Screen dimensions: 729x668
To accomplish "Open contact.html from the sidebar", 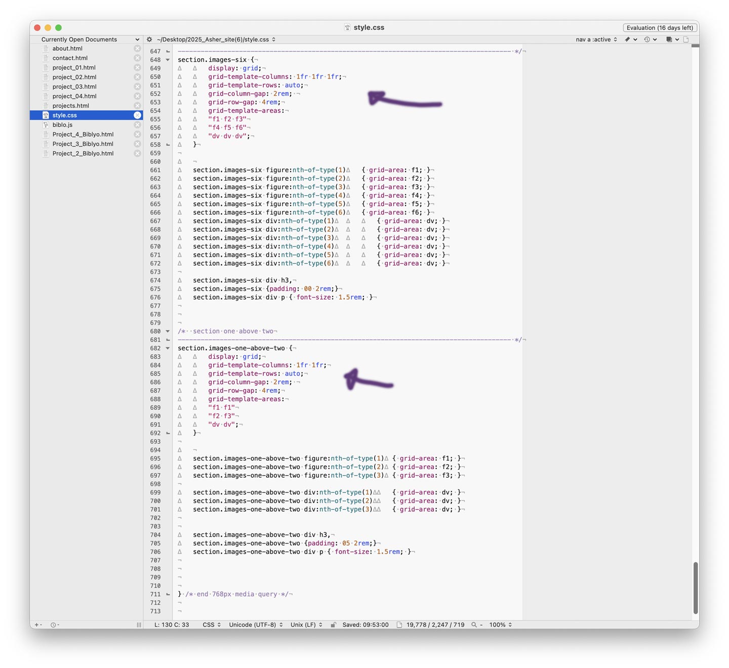I will pyautogui.click(x=70, y=58).
